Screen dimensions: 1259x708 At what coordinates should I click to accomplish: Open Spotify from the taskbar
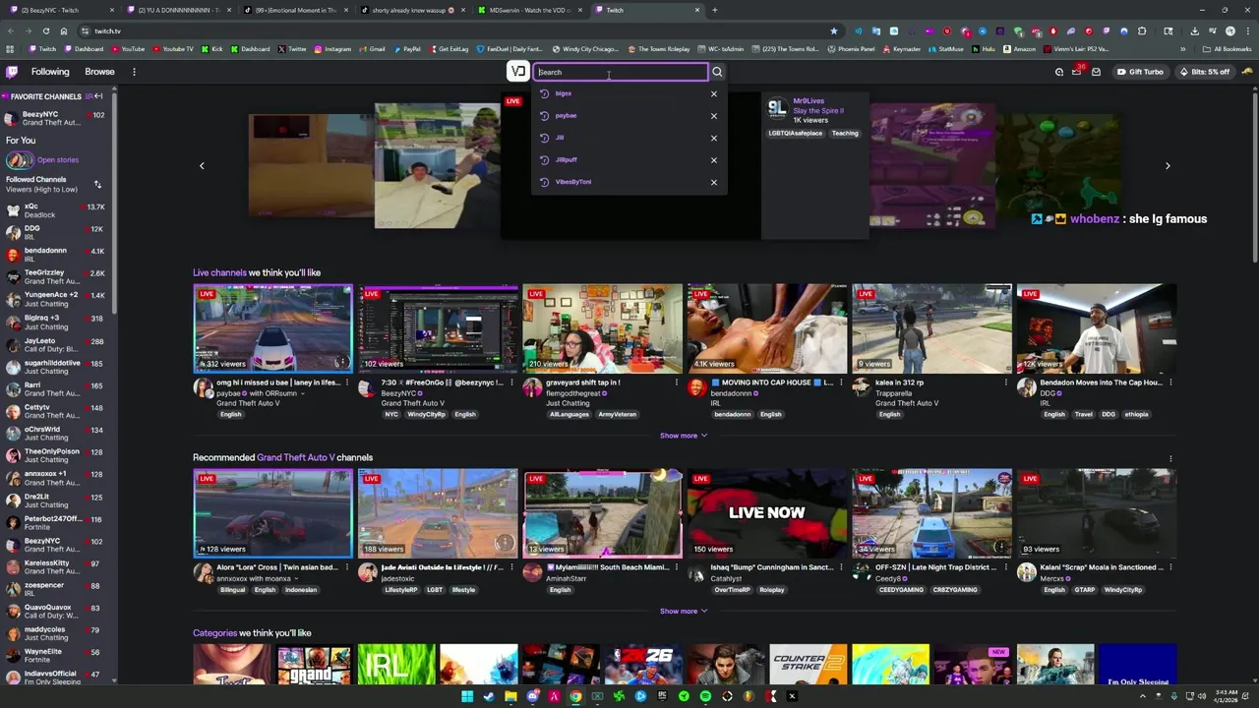pyautogui.click(x=705, y=696)
